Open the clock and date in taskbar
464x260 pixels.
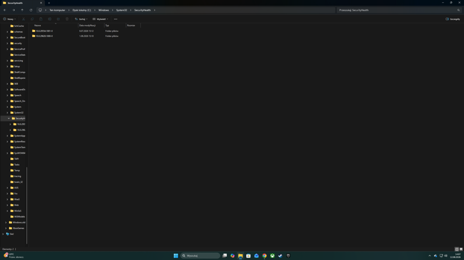click(456, 255)
